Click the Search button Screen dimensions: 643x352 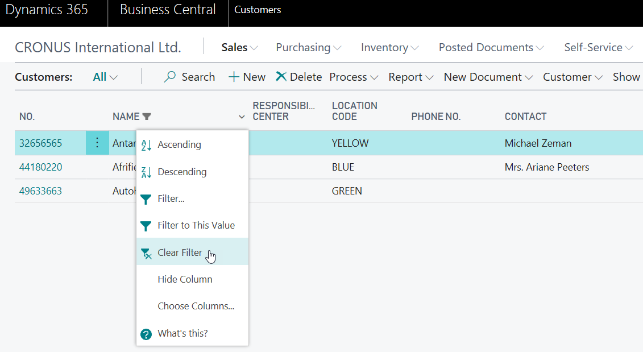pyautogui.click(x=189, y=77)
